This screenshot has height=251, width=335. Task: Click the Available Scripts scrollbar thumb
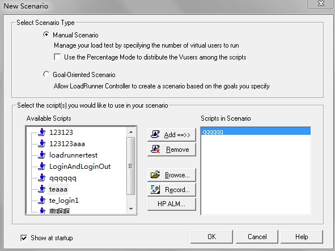coord(131,166)
